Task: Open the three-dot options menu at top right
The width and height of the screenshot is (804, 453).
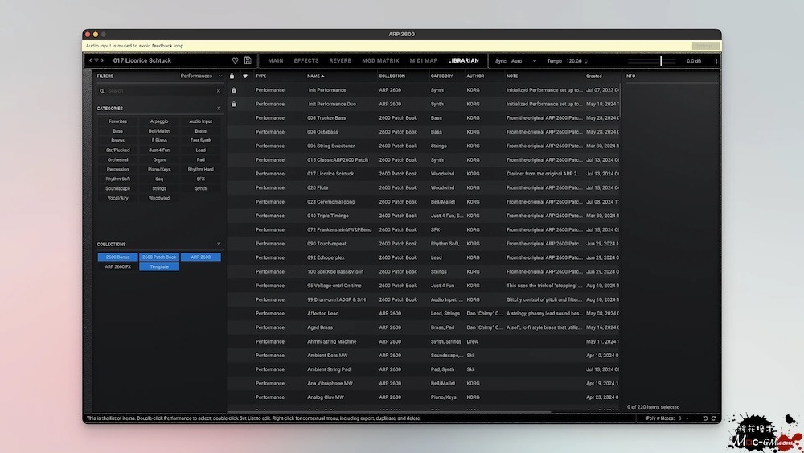Action: tap(716, 60)
